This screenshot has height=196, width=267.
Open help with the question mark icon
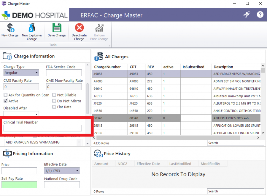coord(260,15)
